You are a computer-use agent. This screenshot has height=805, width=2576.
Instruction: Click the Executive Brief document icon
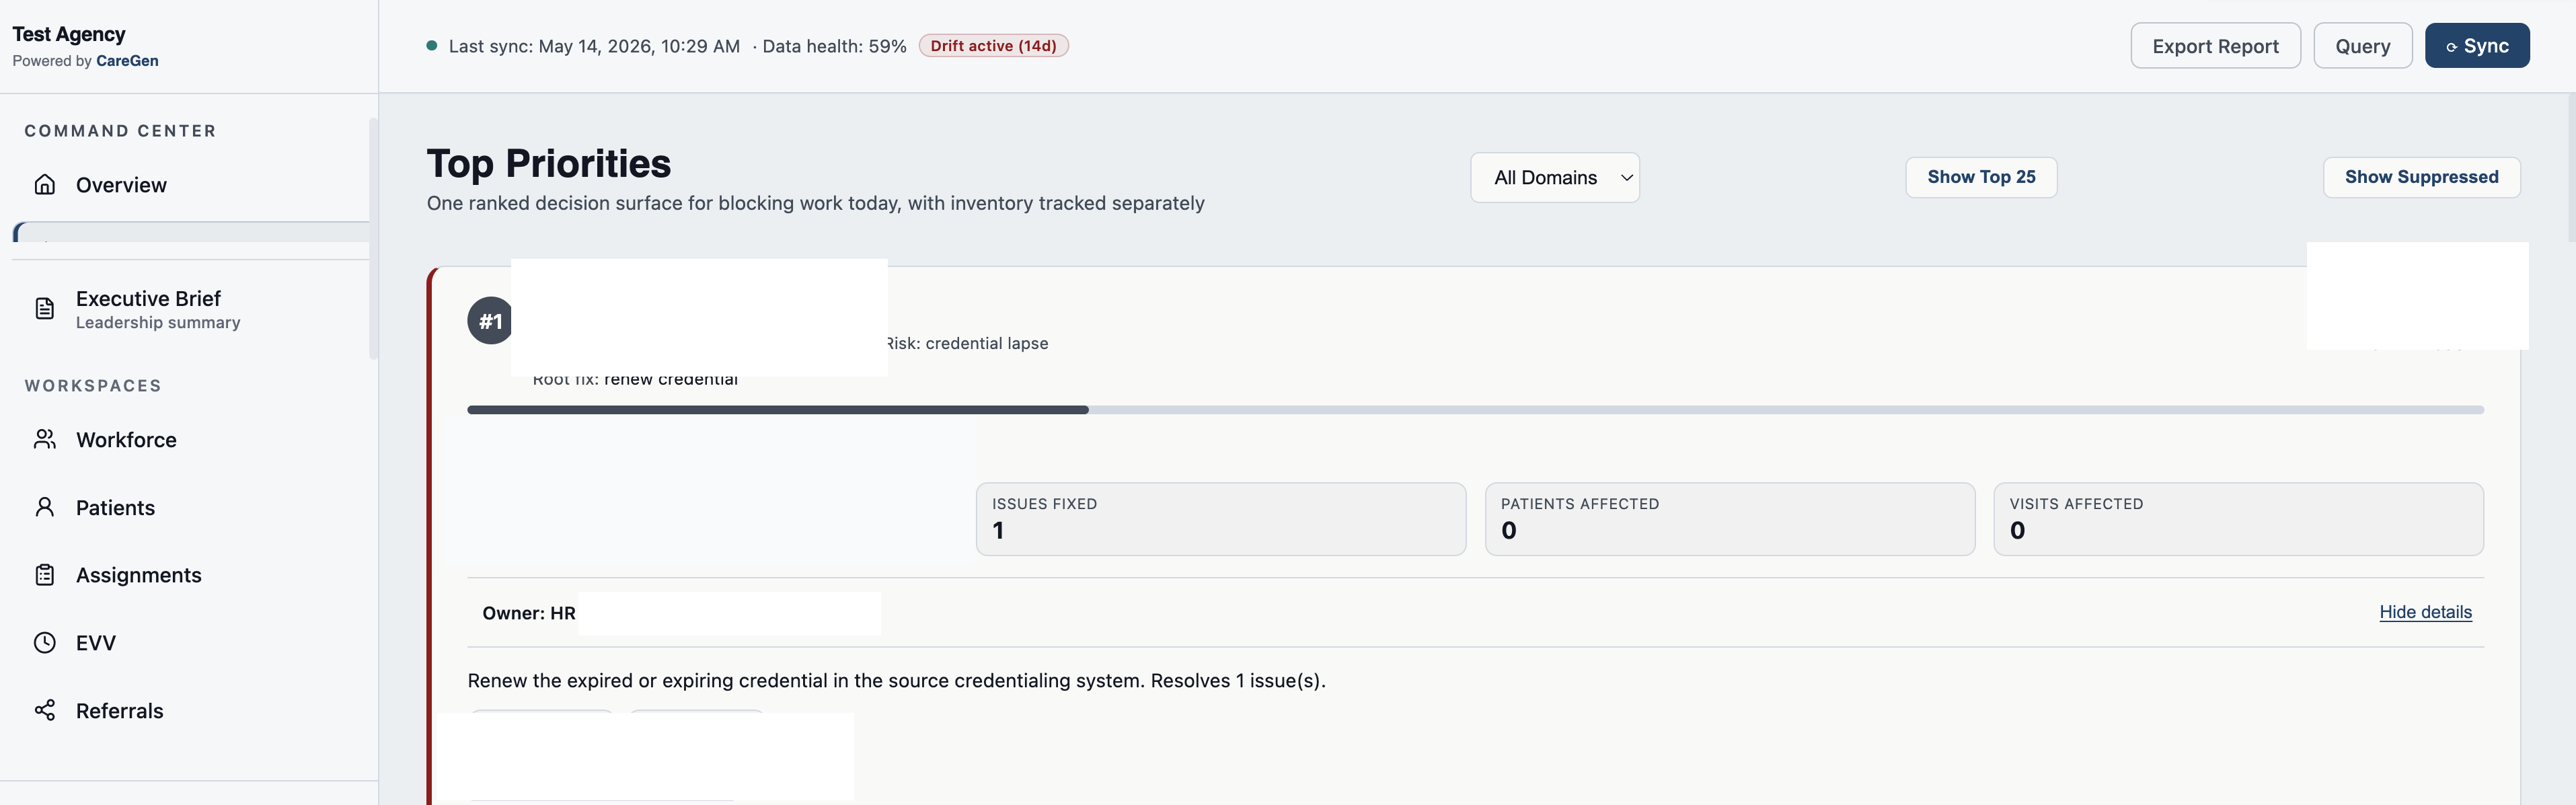pyautogui.click(x=44, y=308)
